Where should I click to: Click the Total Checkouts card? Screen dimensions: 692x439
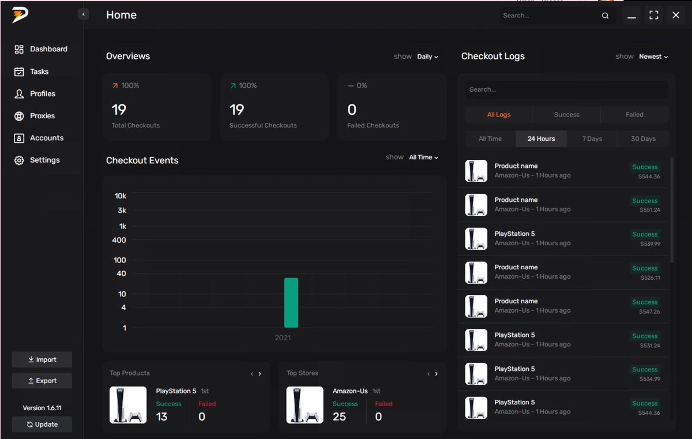(158, 107)
